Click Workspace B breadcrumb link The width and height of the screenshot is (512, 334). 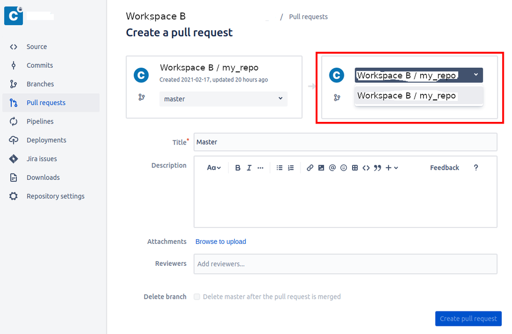(156, 16)
